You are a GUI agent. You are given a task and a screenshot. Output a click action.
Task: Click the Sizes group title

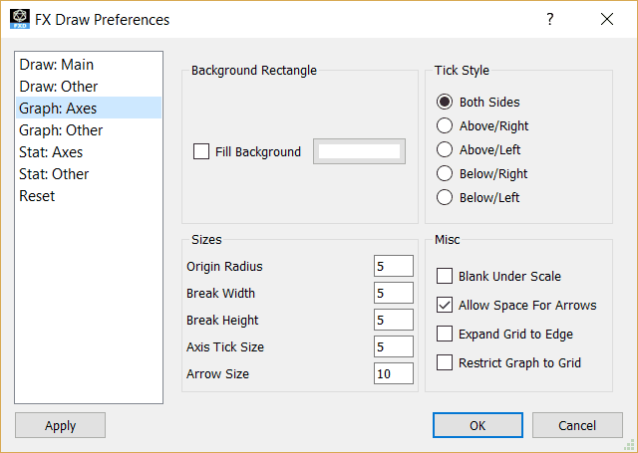coord(206,240)
